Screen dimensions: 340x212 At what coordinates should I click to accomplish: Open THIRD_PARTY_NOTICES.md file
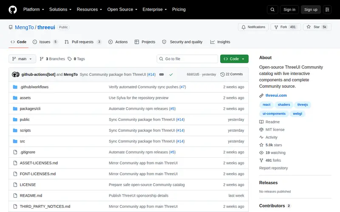click(45, 206)
